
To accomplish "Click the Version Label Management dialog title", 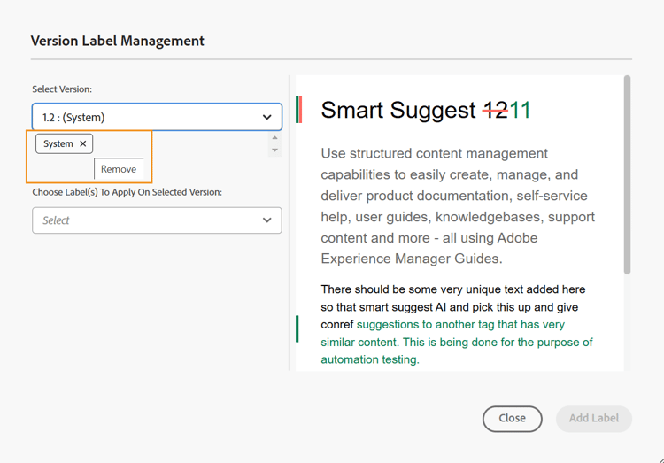I will (117, 41).
